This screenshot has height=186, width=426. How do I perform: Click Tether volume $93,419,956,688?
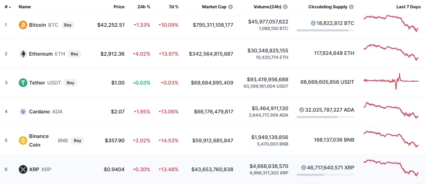click(x=268, y=79)
